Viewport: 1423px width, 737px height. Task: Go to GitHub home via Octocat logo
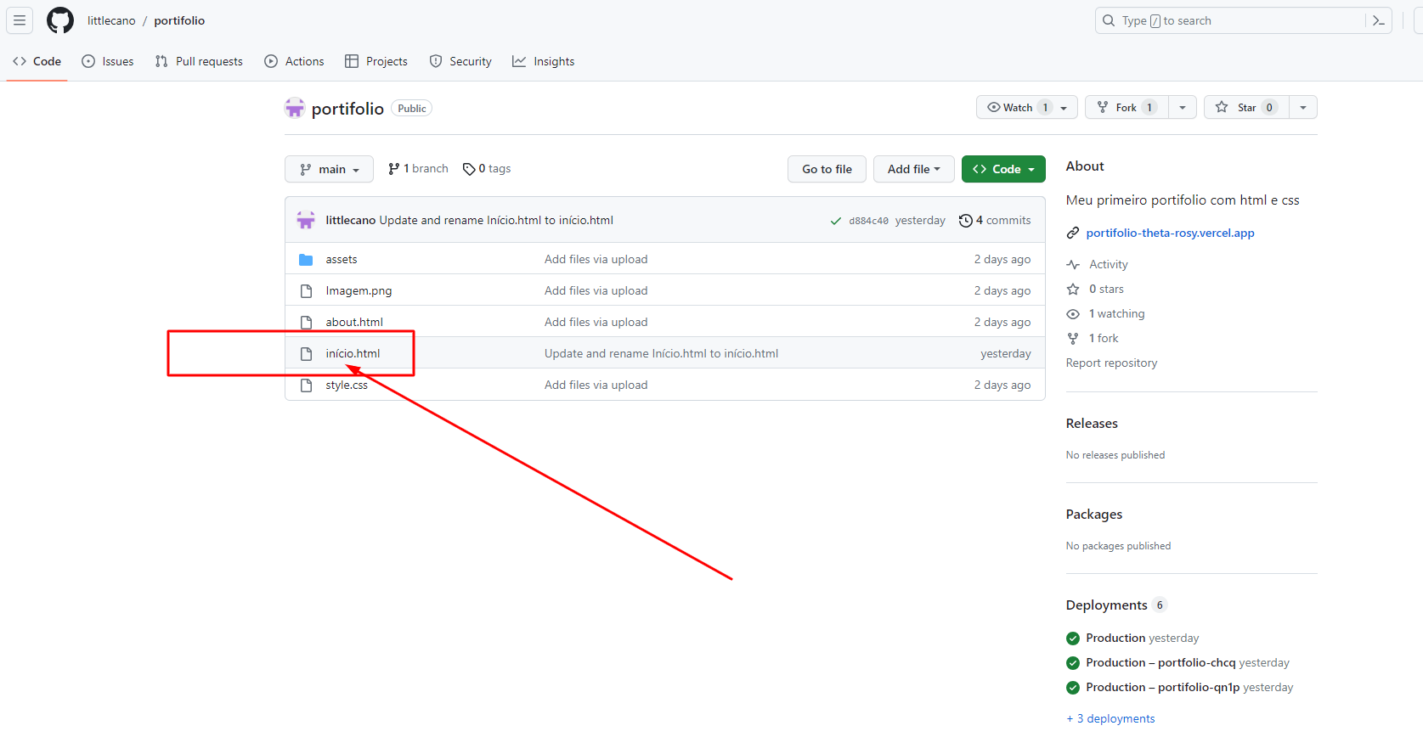point(60,20)
